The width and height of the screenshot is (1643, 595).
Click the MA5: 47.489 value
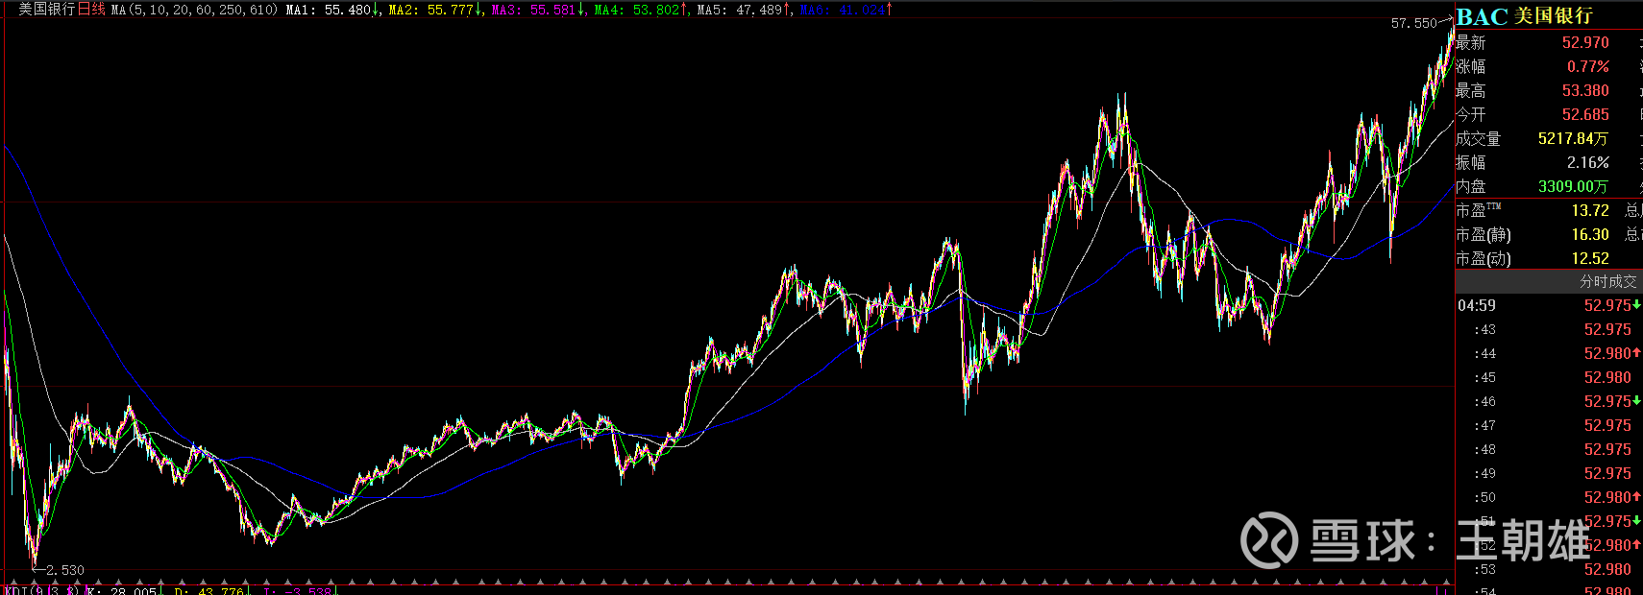(x=744, y=10)
